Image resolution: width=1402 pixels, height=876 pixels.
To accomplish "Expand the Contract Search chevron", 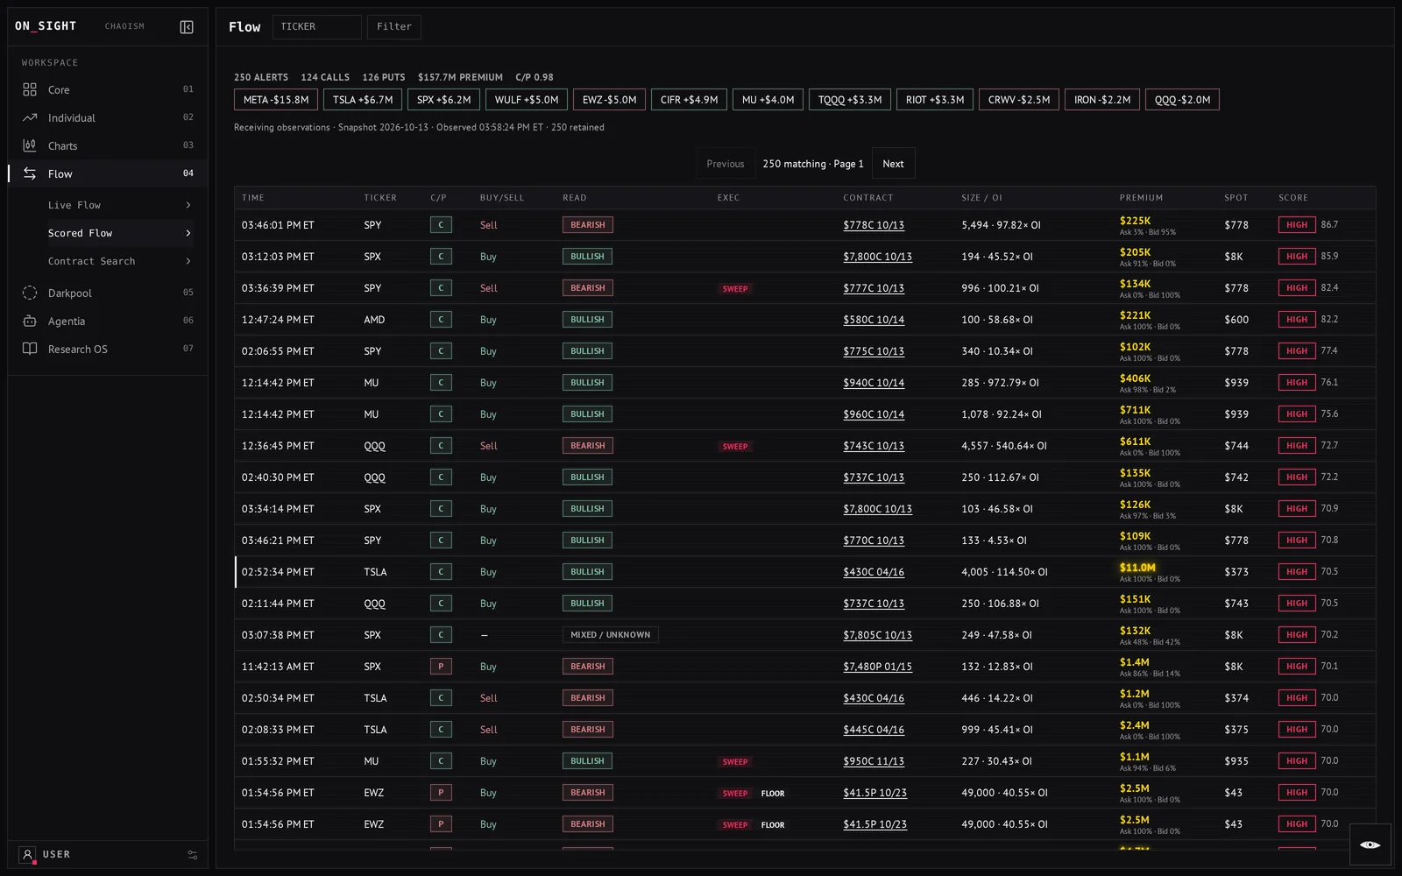I will pyautogui.click(x=188, y=261).
